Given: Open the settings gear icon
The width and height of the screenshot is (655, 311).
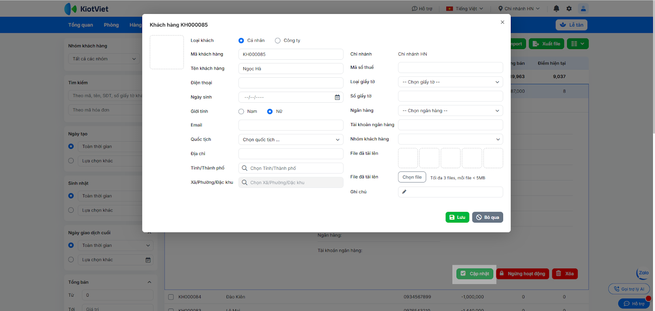Looking at the screenshot, I should 569,9.
